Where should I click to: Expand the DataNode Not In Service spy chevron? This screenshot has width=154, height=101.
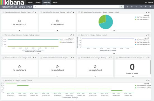[57, 76]
